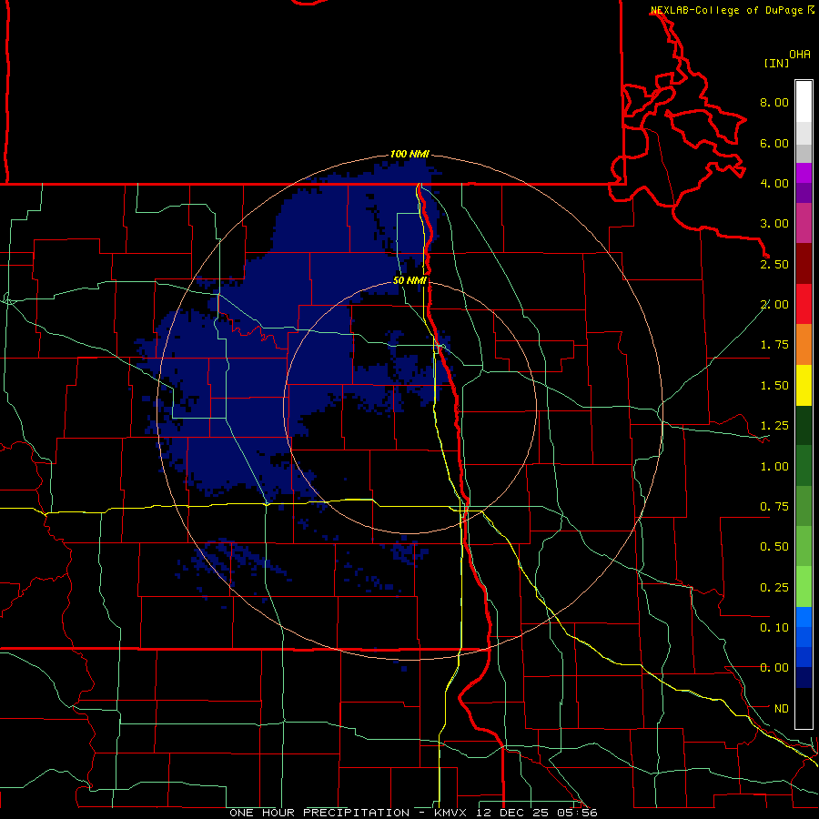Pick the bright red swatch in the color scale
Screen dimensions: 819x819
coord(804,305)
